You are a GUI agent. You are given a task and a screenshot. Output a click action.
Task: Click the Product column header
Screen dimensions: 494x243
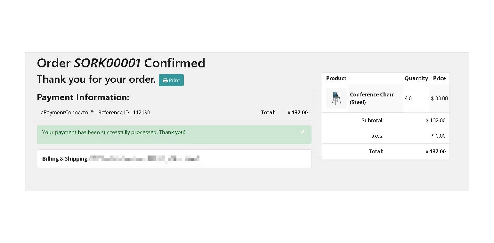(336, 78)
